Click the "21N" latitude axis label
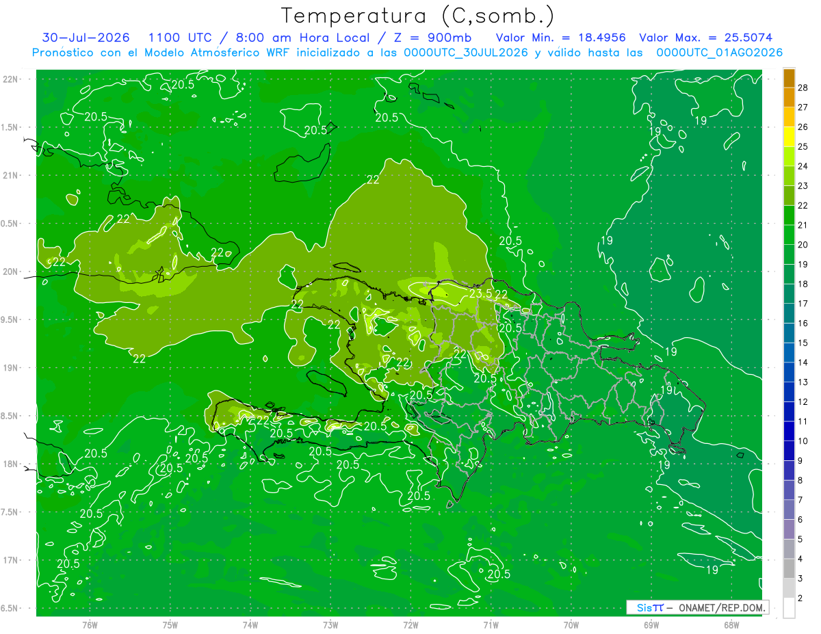 point(10,175)
